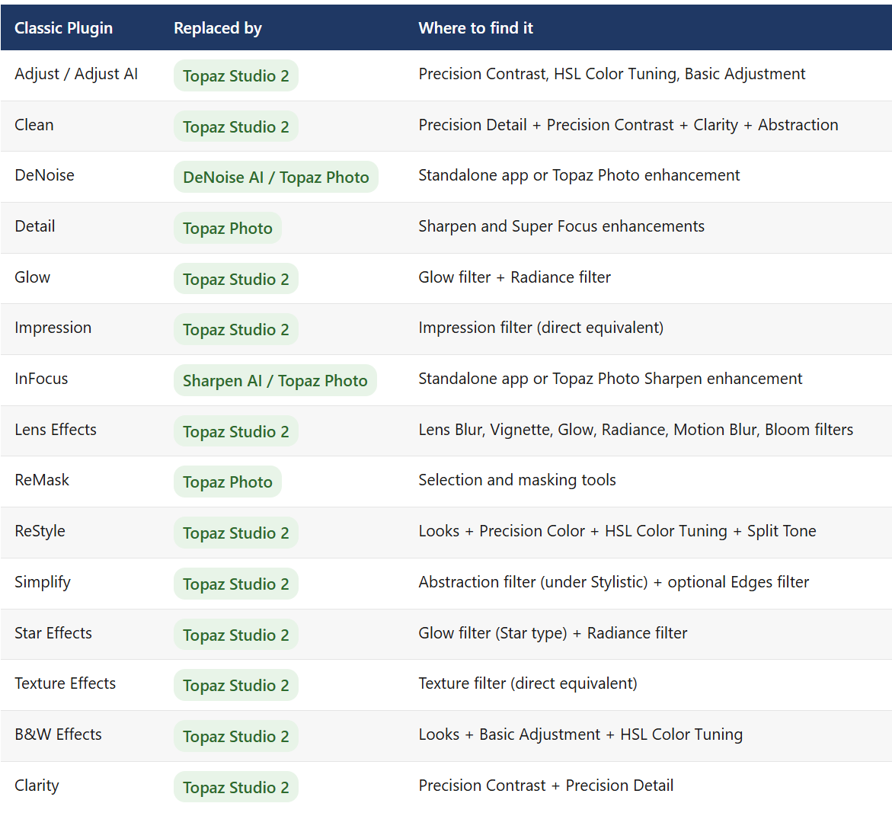Screen dimensions: 892x816
Task: Select the 'DeNoise' plugin name cell
Action: tap(44, 175)
